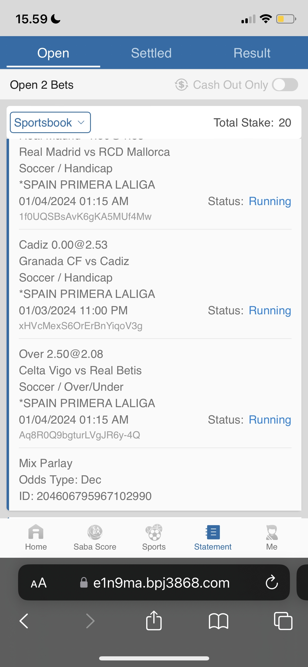
Task: Open the Home tab icon
Action: point(36,532)
